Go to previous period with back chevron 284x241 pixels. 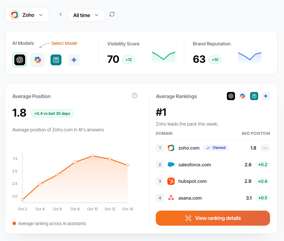[x=61, y=14]
